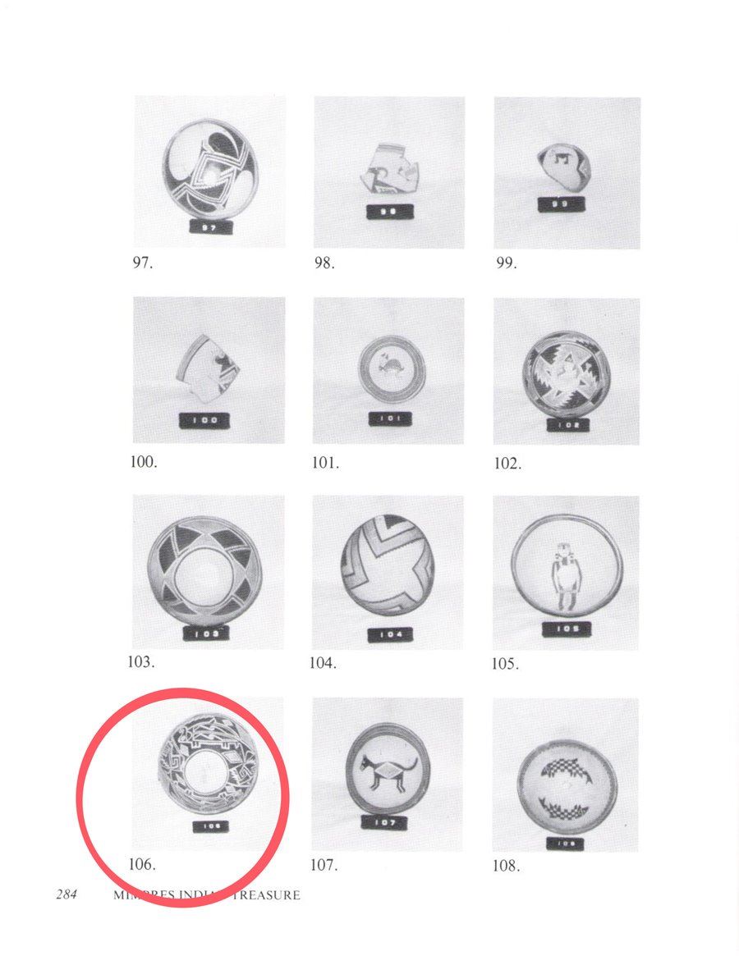Click the geometric bowl photo 102
The width and height of the screenshot is (739, 956).
pos(567,371)
